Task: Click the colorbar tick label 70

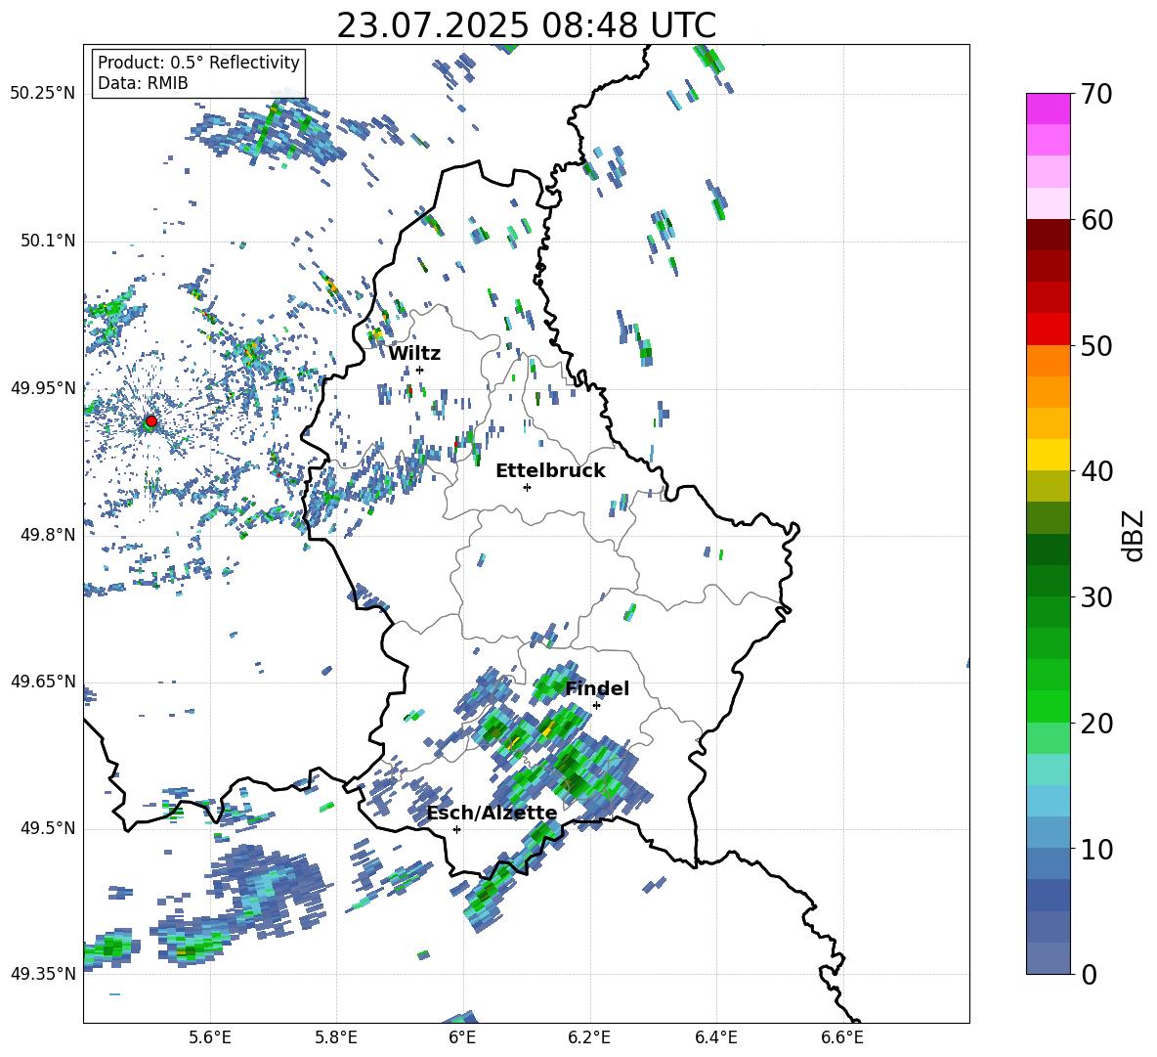Action: (x=1096, y=94)
